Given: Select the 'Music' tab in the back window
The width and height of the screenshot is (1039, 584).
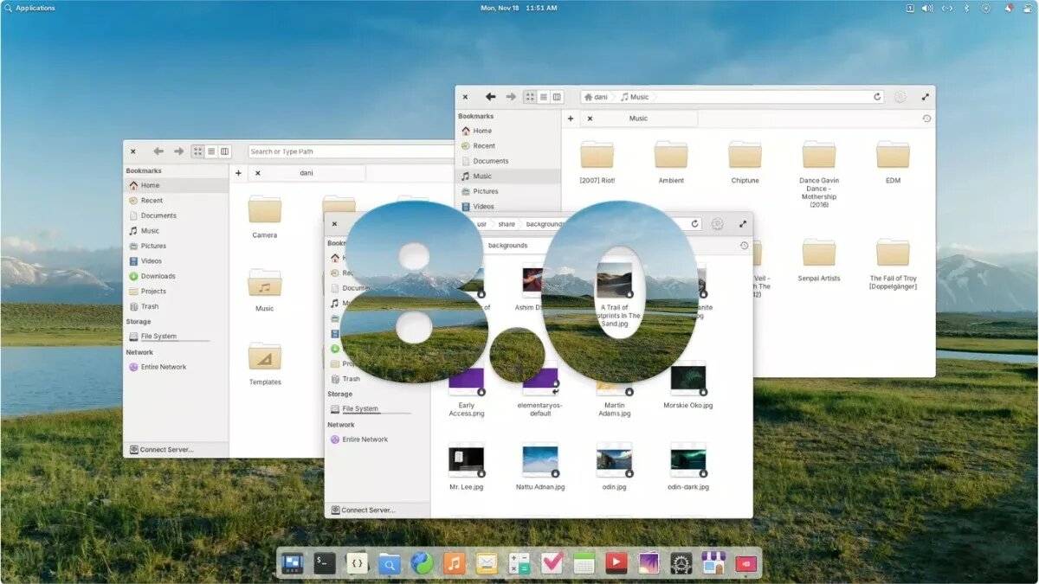Looking at the screenshot, I should 638,119.
